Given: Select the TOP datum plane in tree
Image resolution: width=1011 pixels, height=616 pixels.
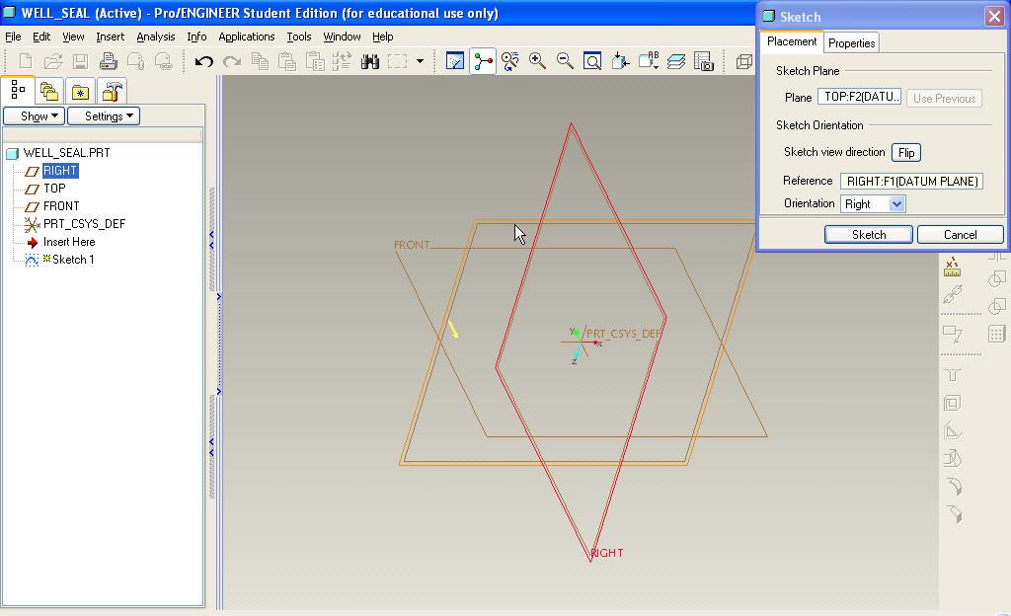Looking at the screenshot, I should tap(55, 189).
